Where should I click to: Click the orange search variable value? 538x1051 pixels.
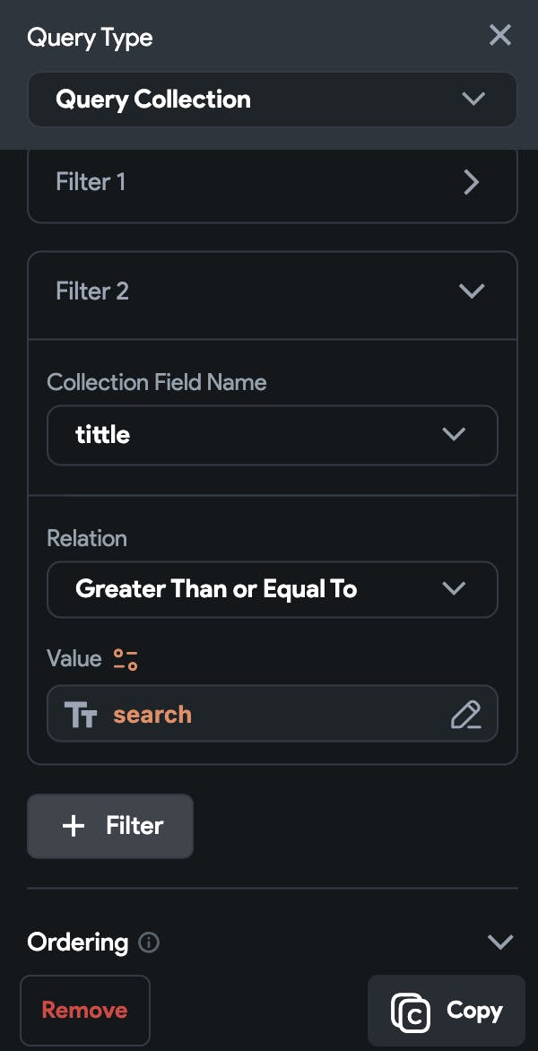coord(152,715)
